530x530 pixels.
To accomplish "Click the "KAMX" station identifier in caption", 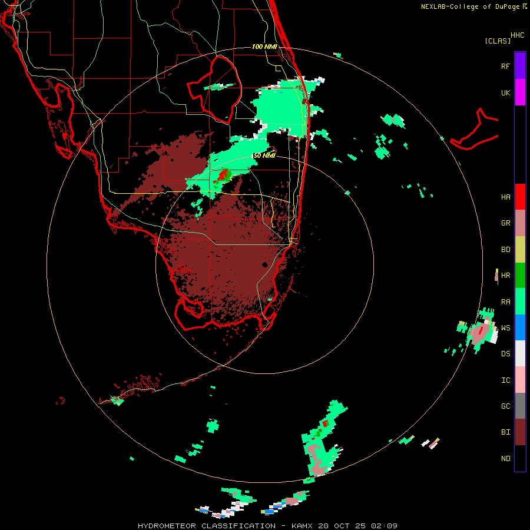I will 302,526.
